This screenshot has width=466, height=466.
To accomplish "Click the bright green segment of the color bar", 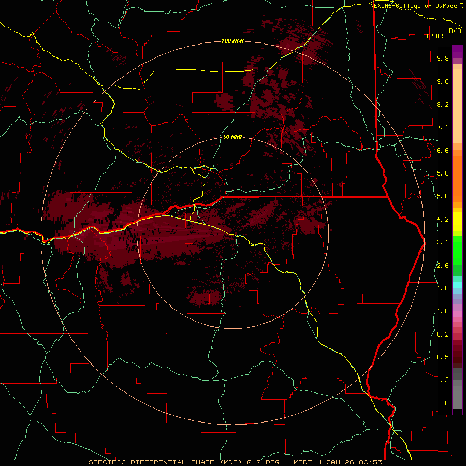I will click(x=457, y=250).
